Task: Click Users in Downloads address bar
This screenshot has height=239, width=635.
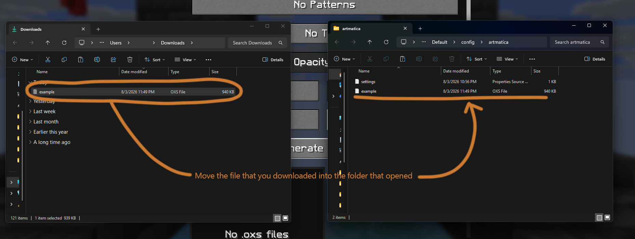Action: [116, 43]
